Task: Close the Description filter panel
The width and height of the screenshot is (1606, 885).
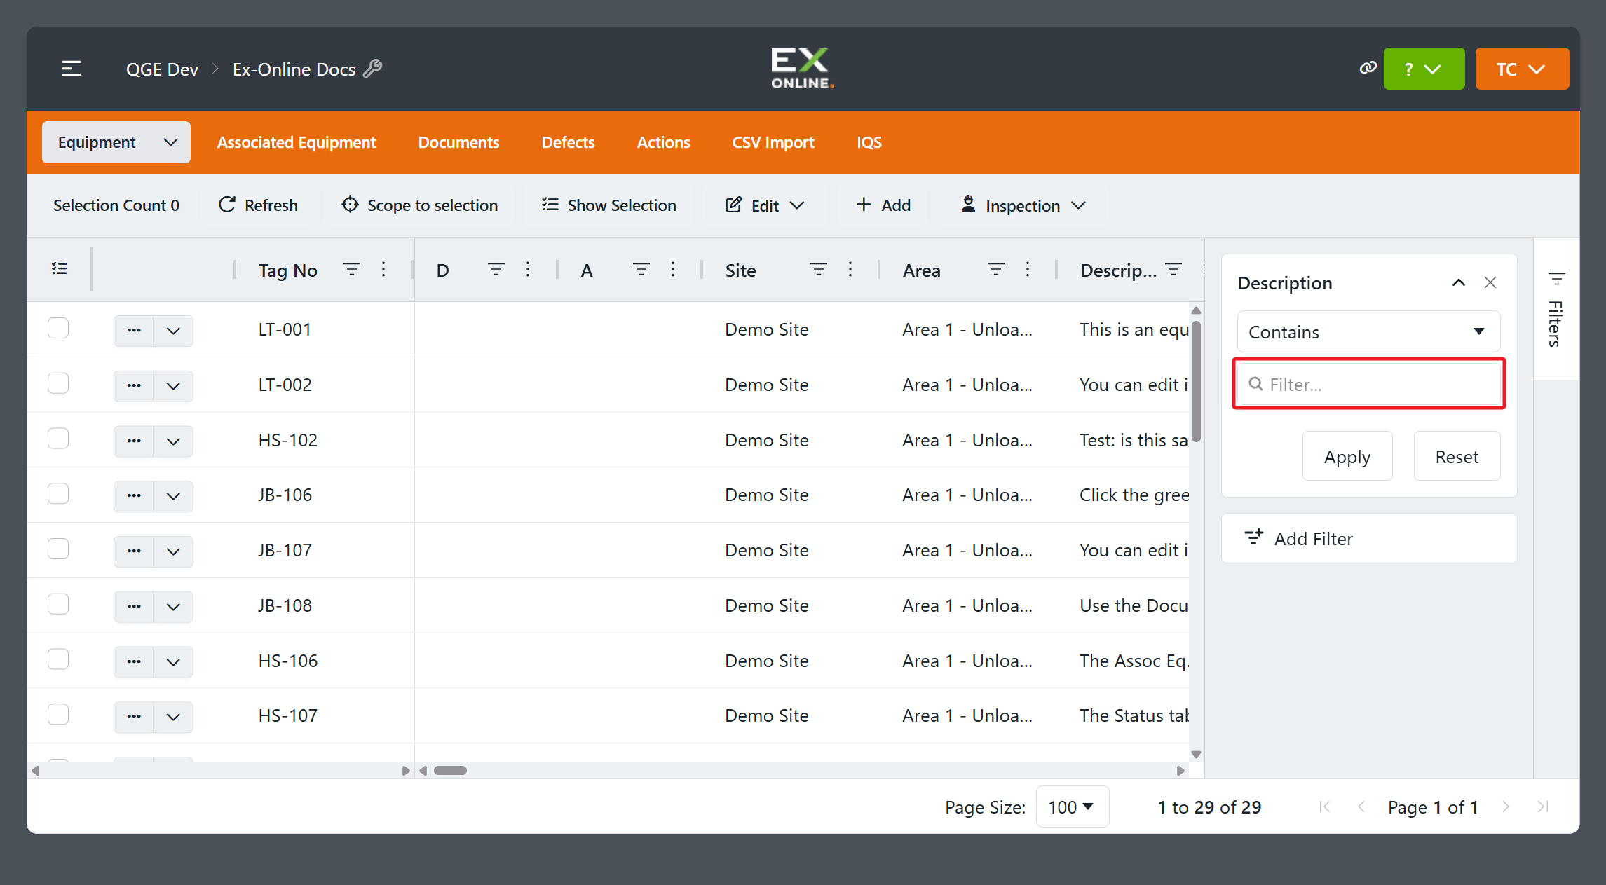Action: click(x=1490, y=282)
